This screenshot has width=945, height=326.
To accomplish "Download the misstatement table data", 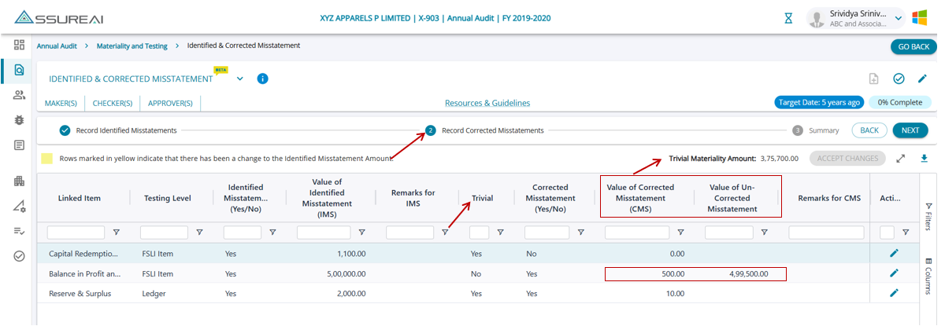I will [925, 158].
